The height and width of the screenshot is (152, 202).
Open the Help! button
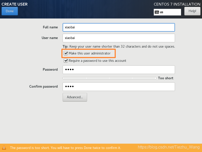[x=192, y=11]
